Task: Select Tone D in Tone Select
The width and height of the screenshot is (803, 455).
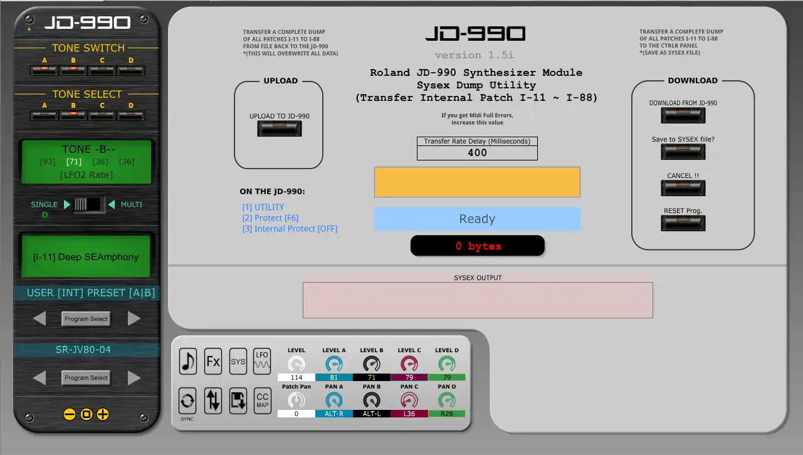Action: 130,115
